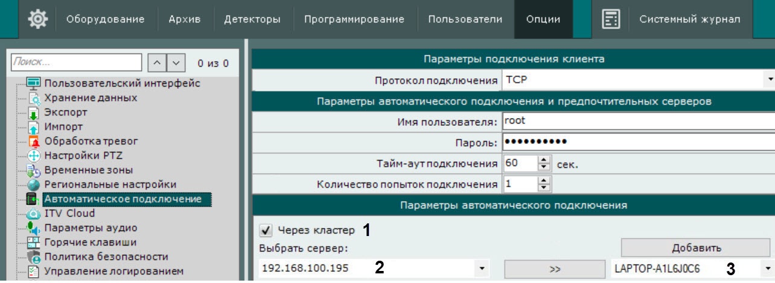Click the ITV Cloud icon

point(34,214)
